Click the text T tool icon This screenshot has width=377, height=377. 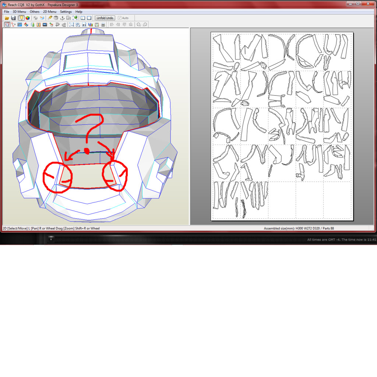click(x=38, y=25)
